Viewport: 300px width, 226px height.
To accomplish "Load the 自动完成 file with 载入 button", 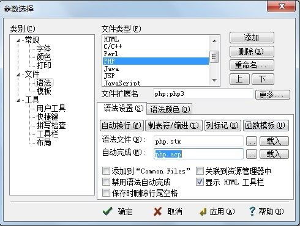I will coord(274,154).
